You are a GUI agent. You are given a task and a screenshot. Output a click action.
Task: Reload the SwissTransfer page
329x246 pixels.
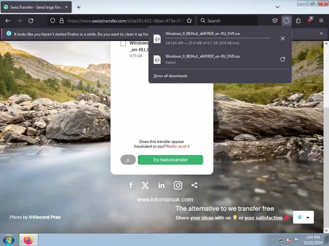tap(31, 21)
